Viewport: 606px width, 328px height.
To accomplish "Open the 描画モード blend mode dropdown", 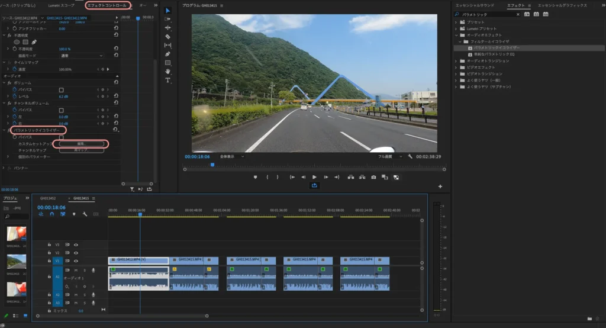I will click(x=81, y=56).
